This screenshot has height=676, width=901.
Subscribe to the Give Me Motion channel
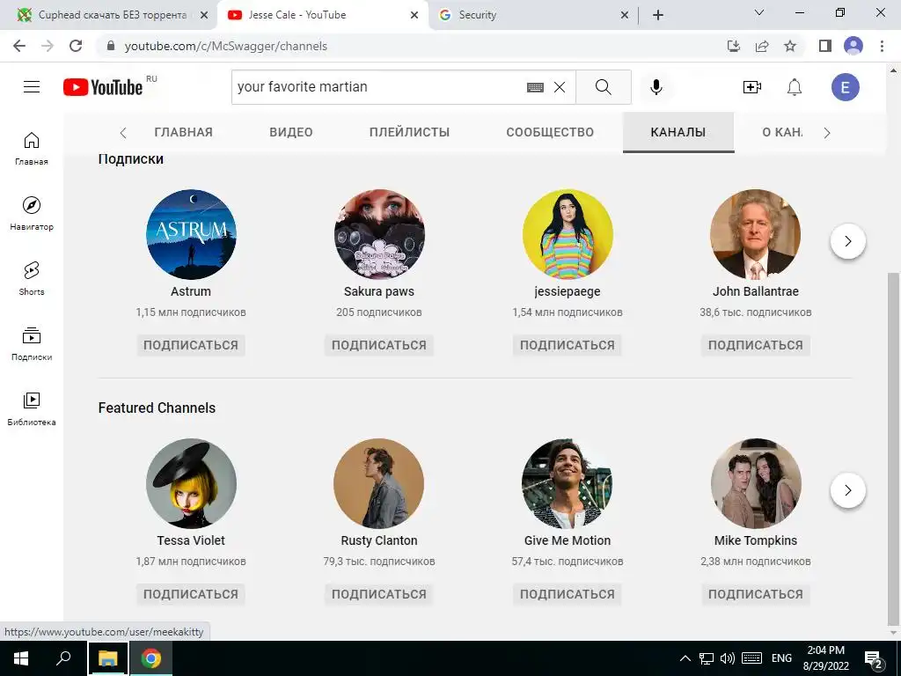(568, 594)
